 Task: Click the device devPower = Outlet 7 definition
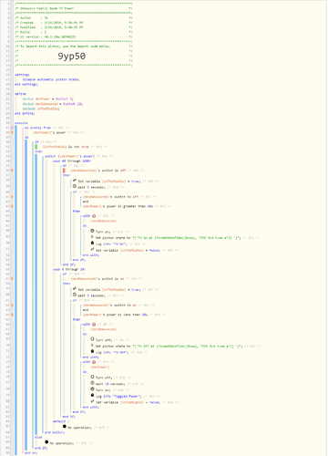[x=48, y=98]
